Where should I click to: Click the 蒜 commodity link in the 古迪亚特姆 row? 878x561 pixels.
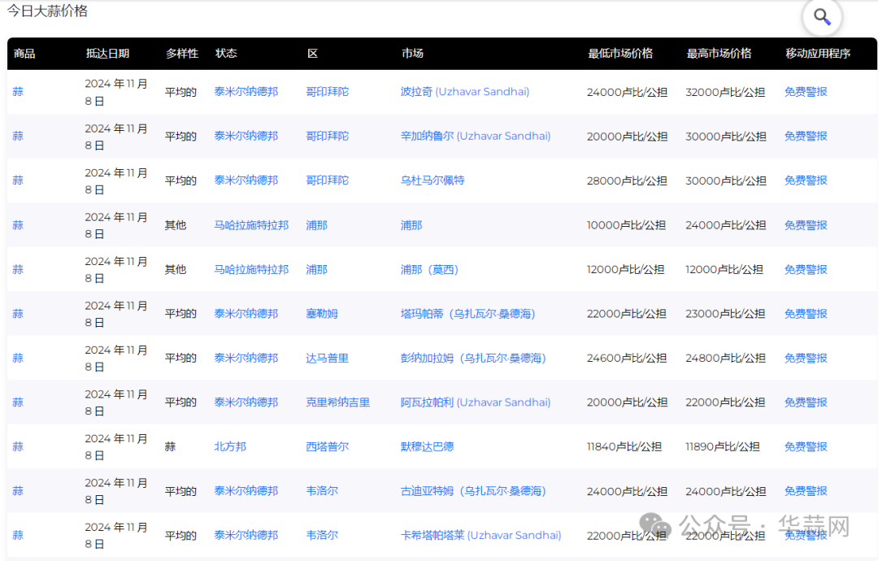pyautogui.click(x=18, y=490)
